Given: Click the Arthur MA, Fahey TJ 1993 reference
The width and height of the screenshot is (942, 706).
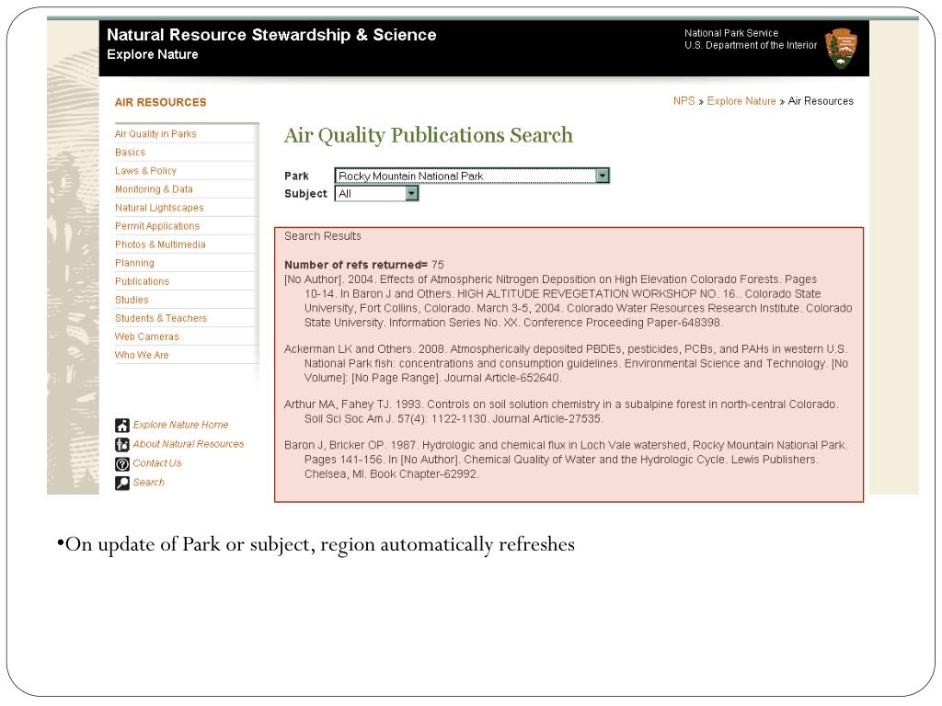Looking at the screenshot, I should tap(561, 411).
